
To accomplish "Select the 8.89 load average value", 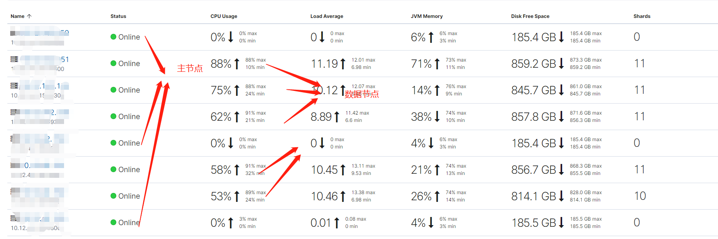I will [x=321, y=117].
